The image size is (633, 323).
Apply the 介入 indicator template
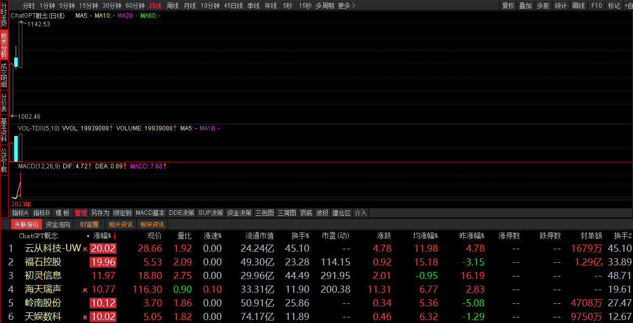click(x=361, y=213)
